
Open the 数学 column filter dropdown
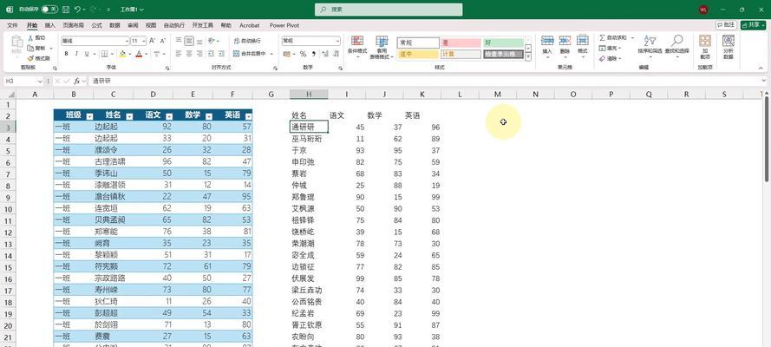pos(208,116)
